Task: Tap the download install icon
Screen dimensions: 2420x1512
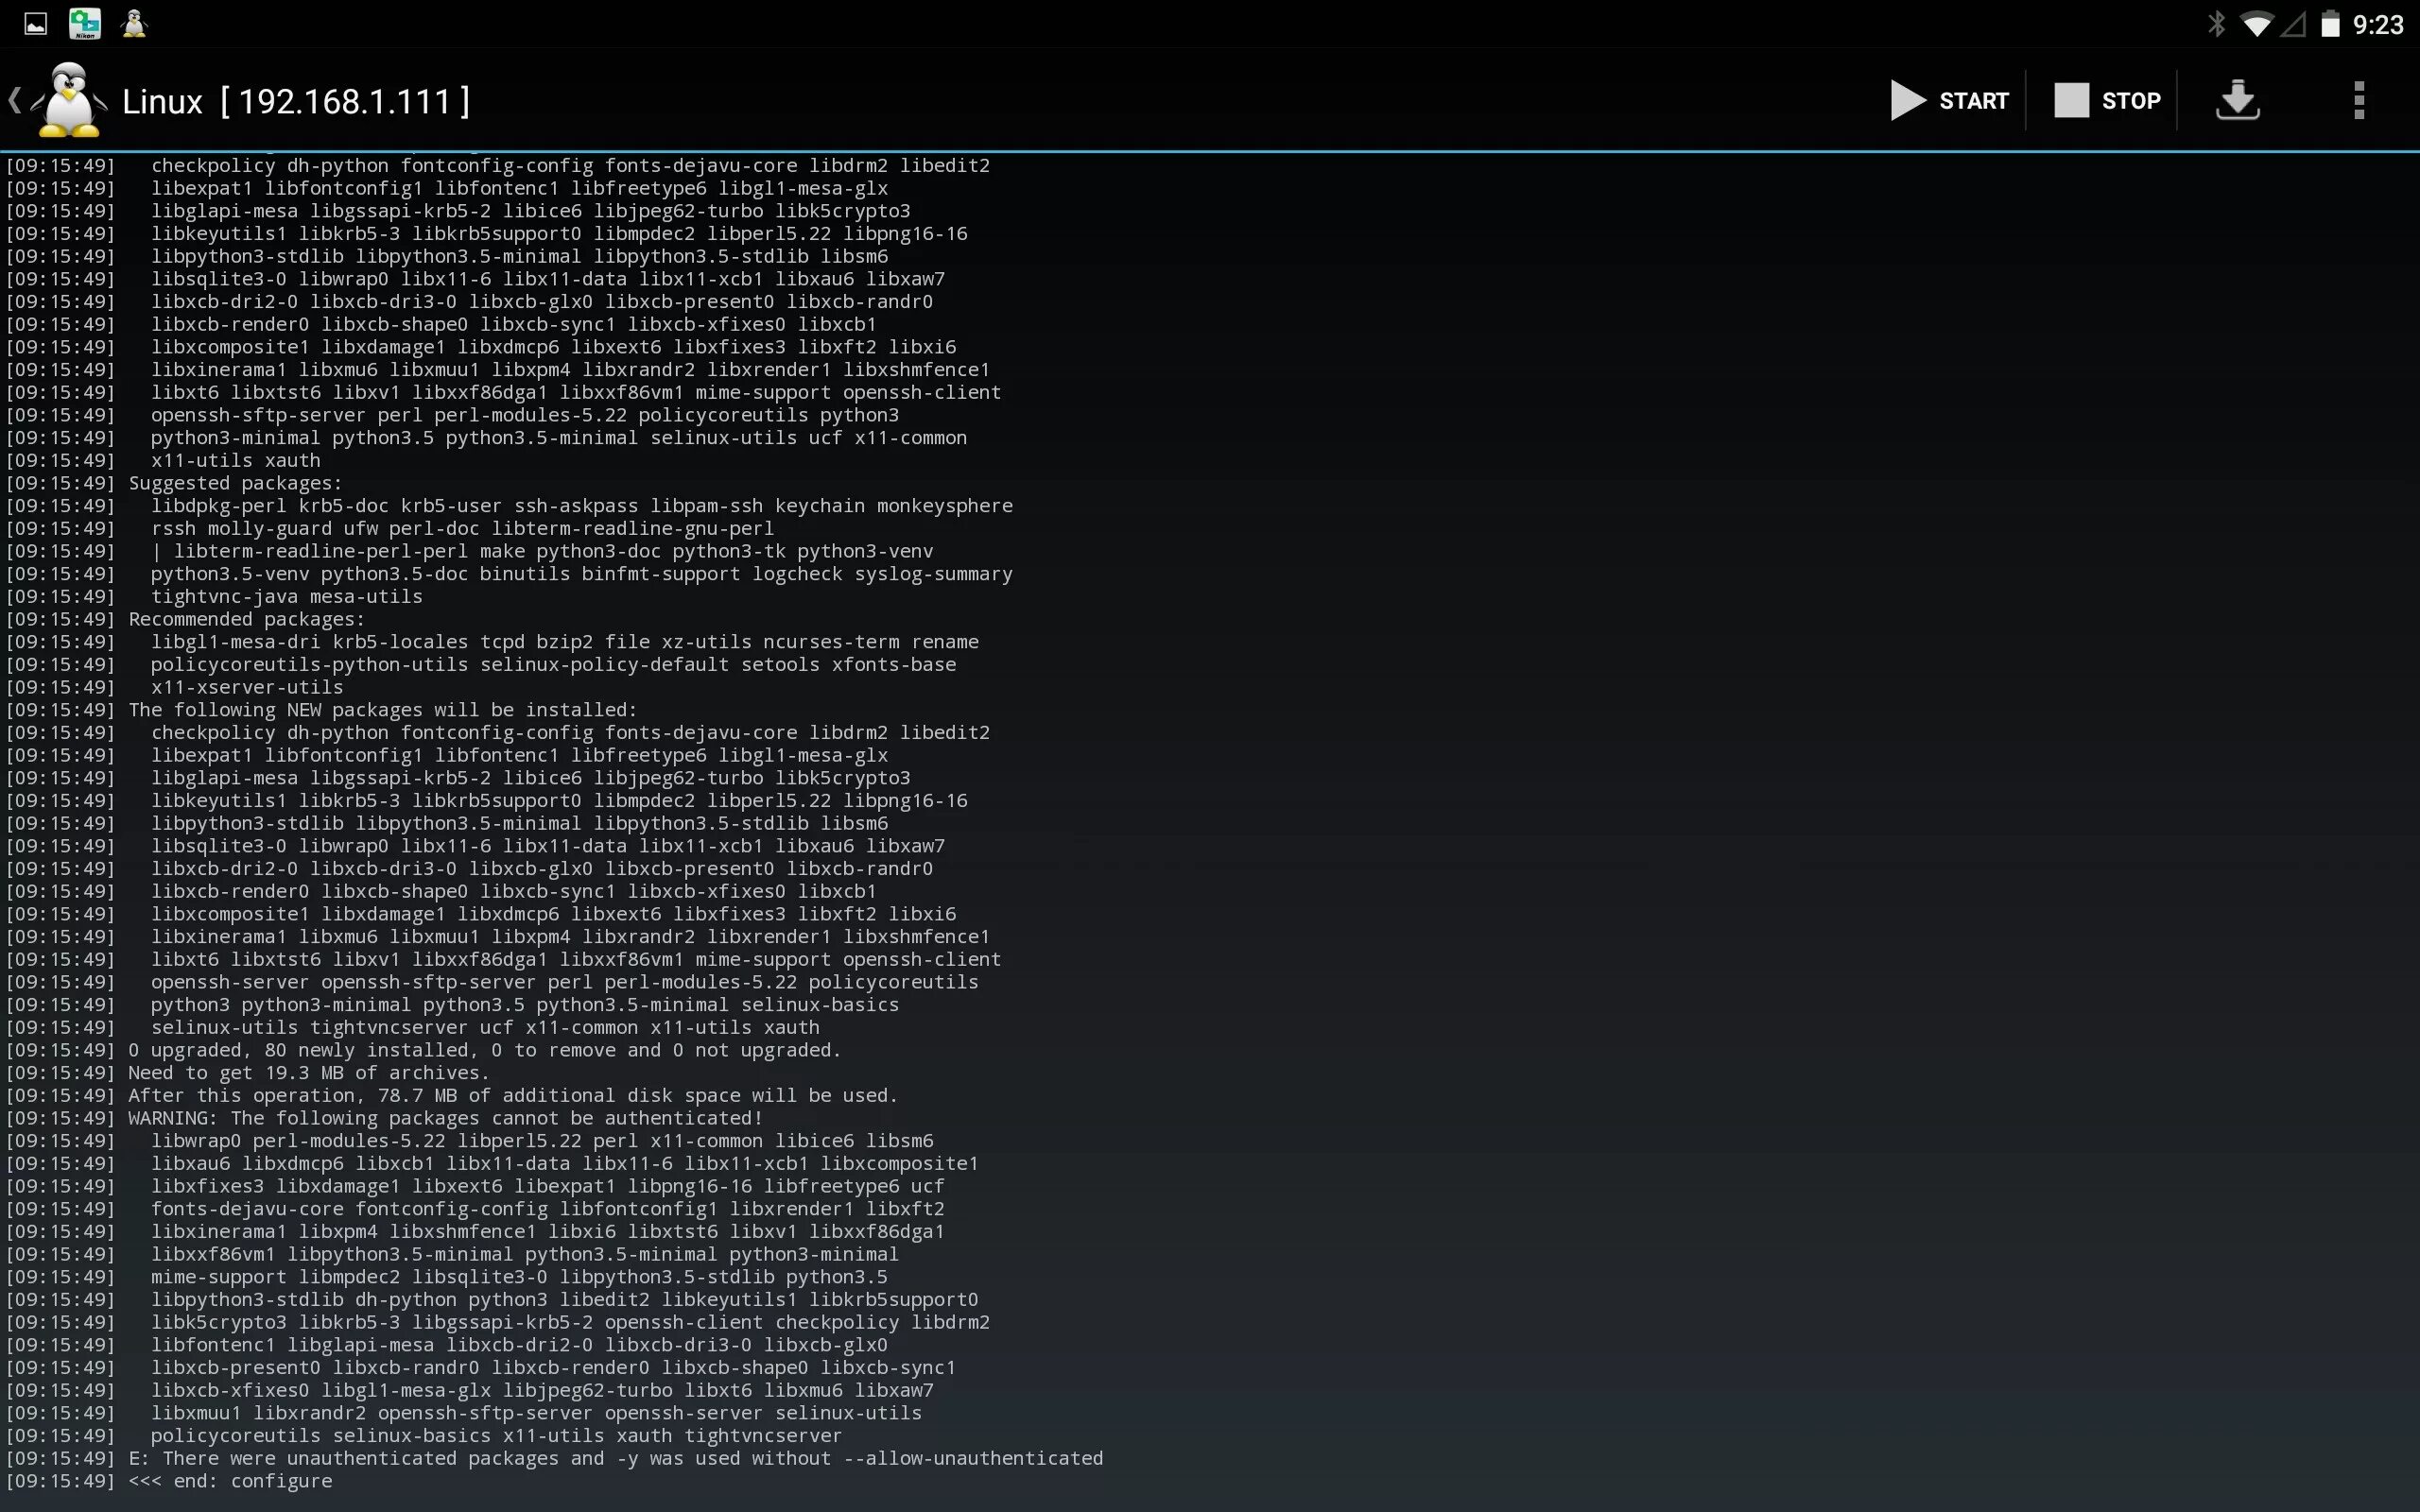Action: click(2237, 100)
